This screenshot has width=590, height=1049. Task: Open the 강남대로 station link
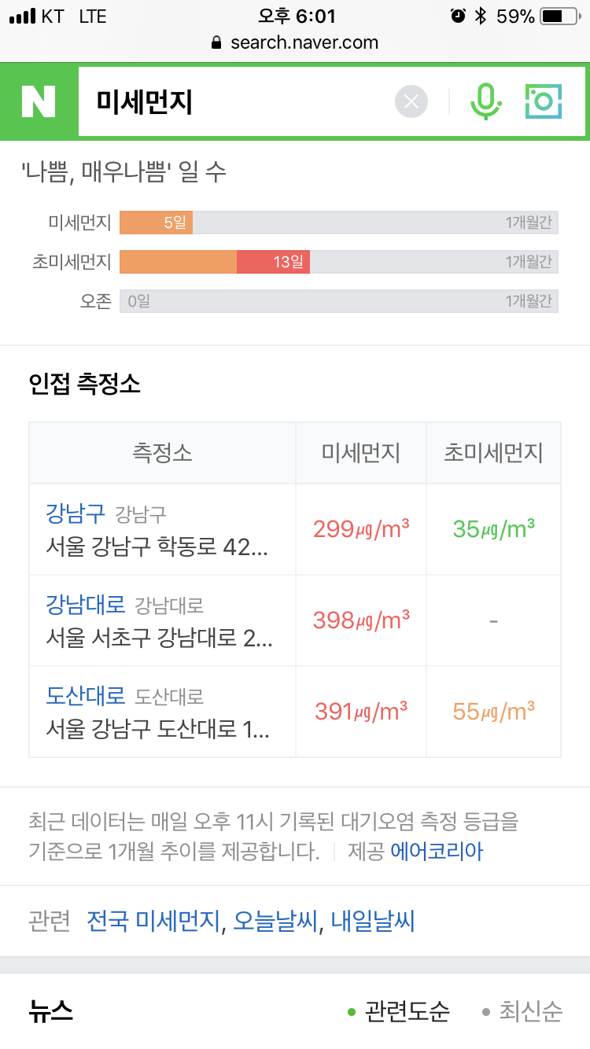pos(86,605)
